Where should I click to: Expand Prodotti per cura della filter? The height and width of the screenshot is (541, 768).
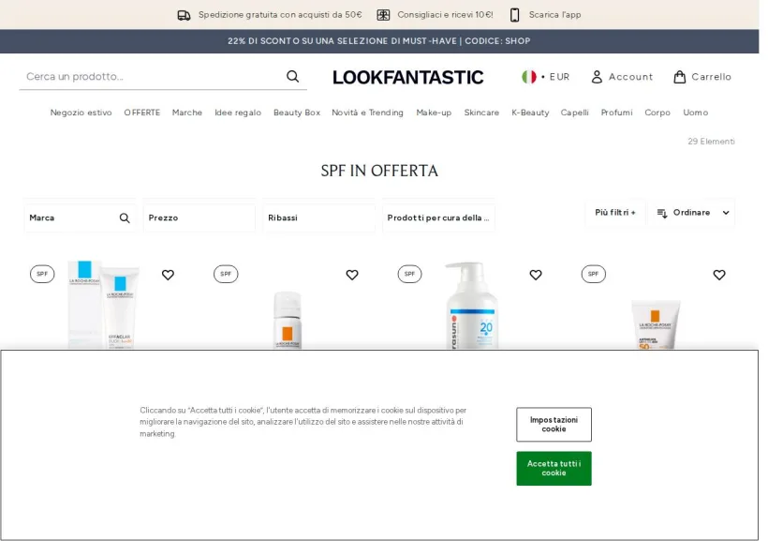[438, 218]
